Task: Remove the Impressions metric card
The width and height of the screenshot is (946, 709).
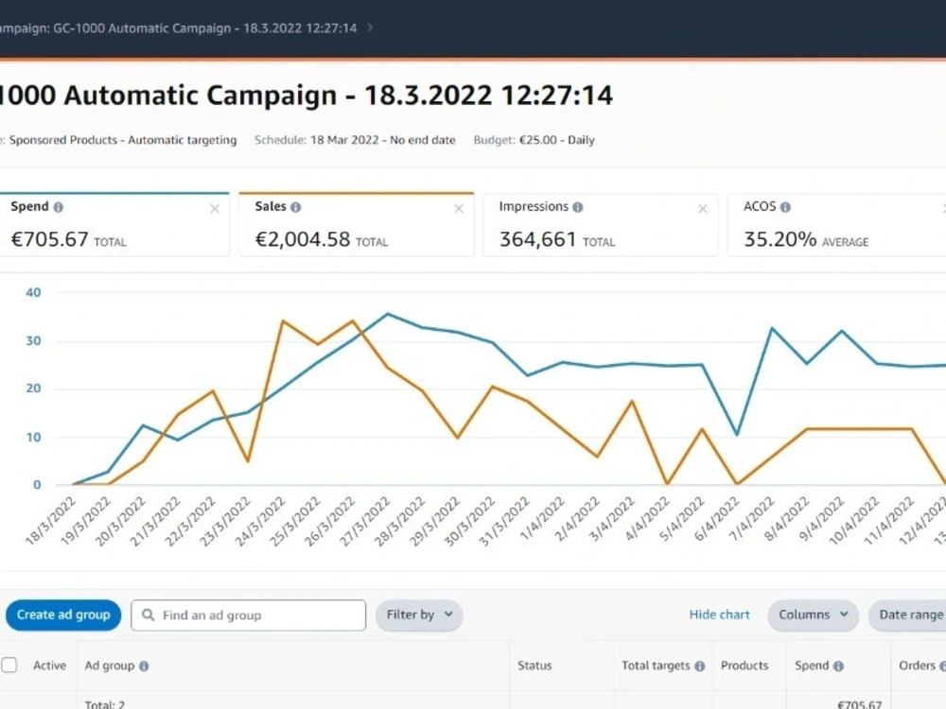Action: tap(702, 209)
